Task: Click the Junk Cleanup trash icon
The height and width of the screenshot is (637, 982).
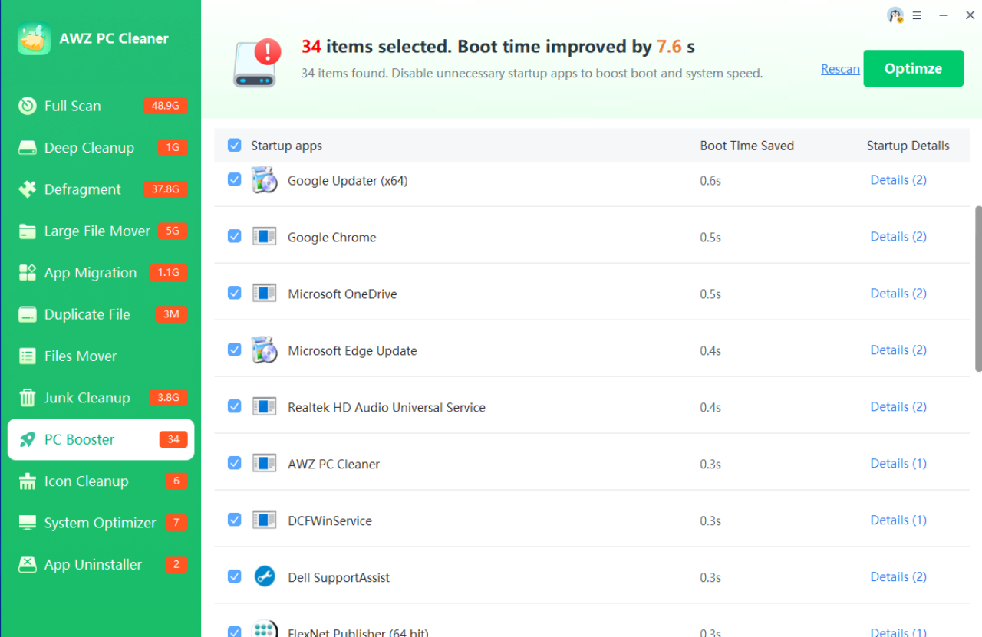Action: point(28,398)
